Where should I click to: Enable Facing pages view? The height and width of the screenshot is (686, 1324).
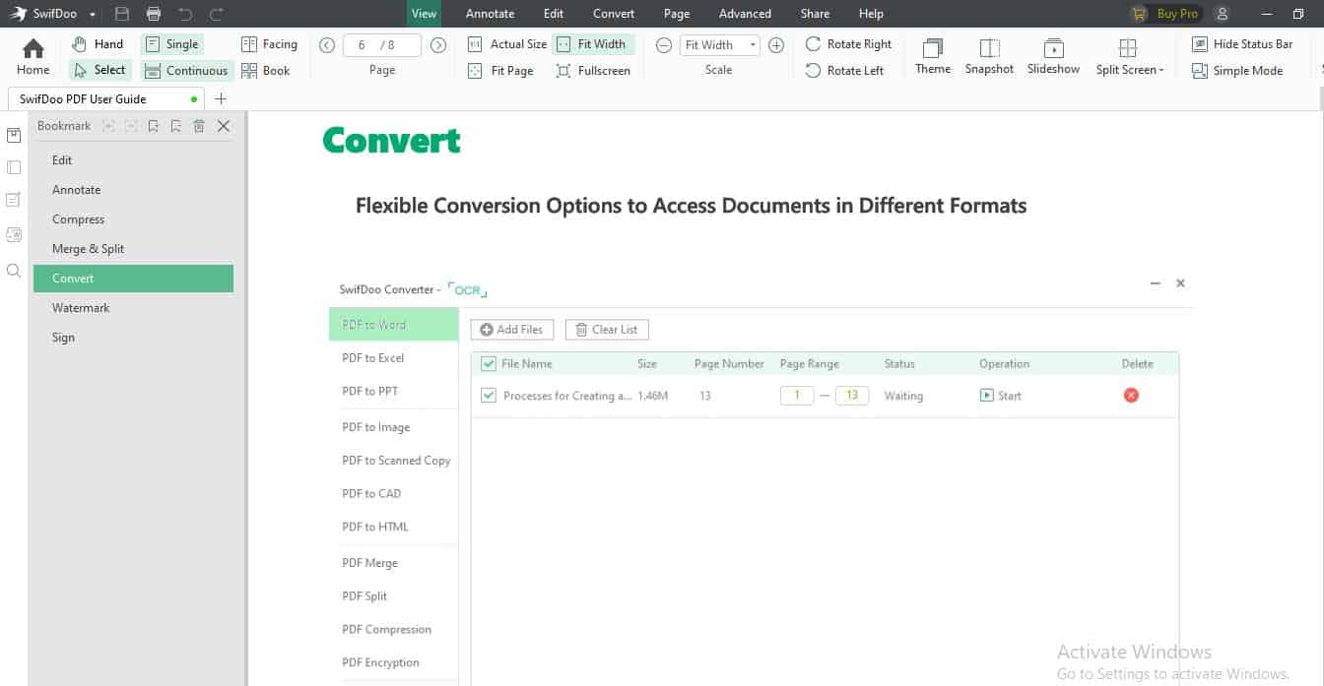tap(269, 44)
